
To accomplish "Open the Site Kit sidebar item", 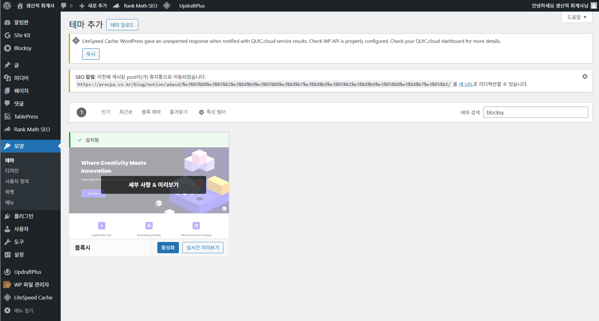I will (x=22, y=35).
